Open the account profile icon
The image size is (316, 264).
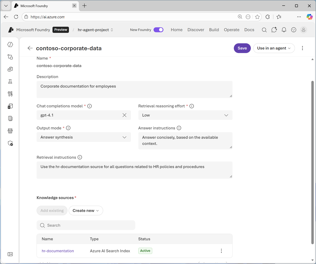point(303,30)
